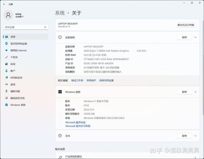Click the 重命名这台电脑 button
Viewport: 204px width, 159px height.
coord(186,25)
